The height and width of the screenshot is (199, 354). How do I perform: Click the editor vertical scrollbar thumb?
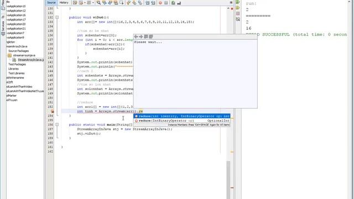(x=228, y=180)
